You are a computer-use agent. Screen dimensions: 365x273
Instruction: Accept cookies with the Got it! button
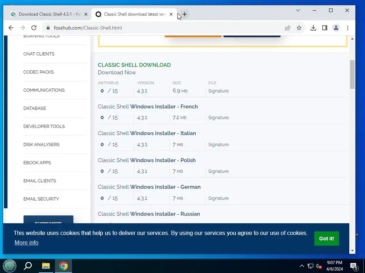click(x=327, y=239)
